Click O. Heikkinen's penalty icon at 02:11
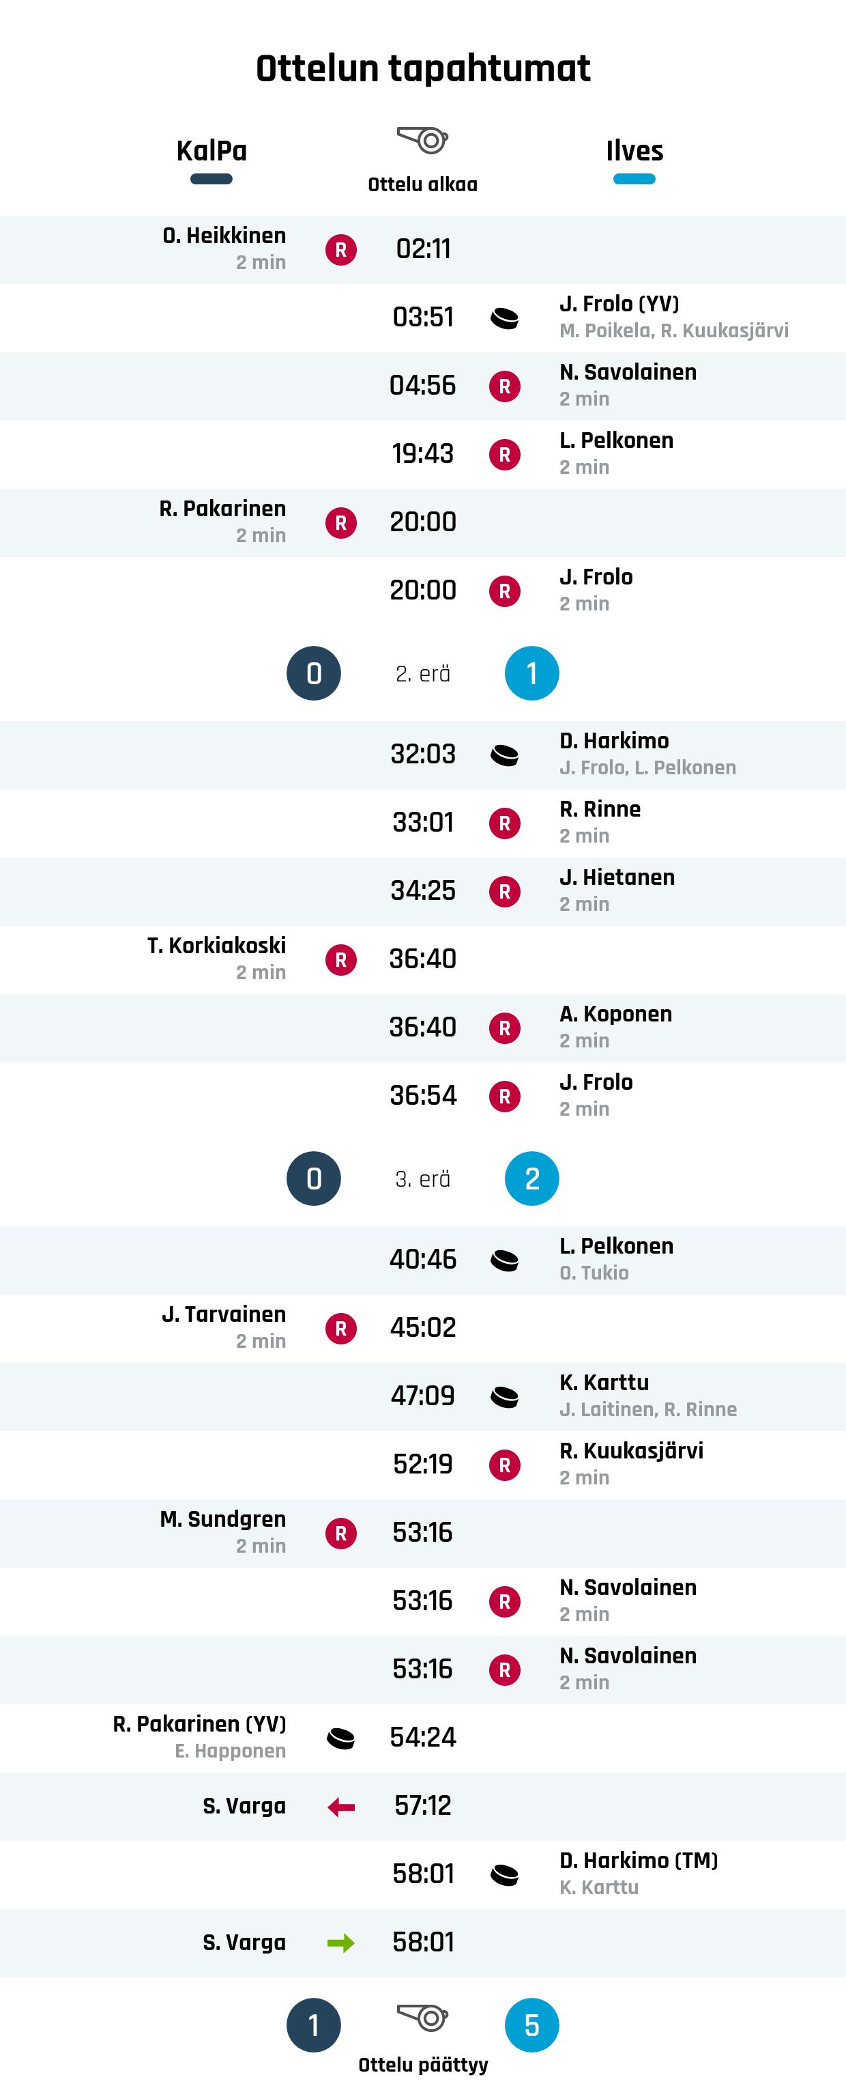846x2088 pixels. pyautogui.click(x=341, y=250)
